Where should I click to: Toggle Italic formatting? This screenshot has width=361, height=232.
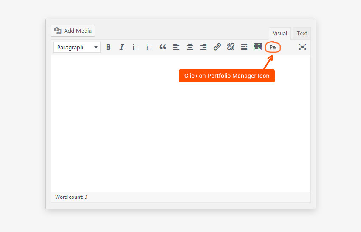pyautogui.click(x=122, y=47)
